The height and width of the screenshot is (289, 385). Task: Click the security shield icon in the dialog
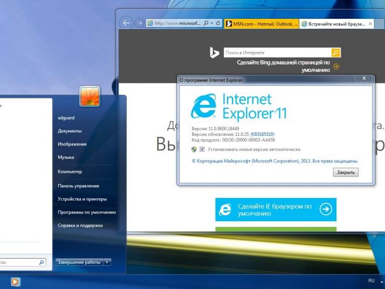coord(194,149)
